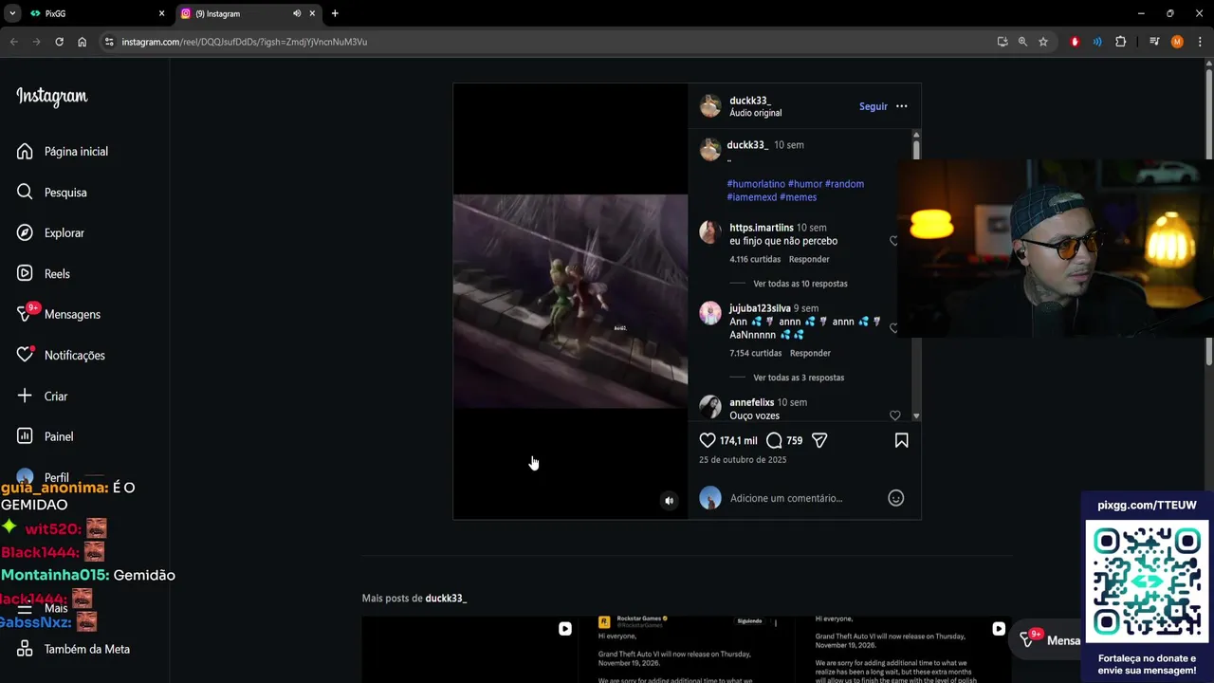Open jujuba123silva commenter profile
Image resolution: width=1214 pixels, height=683 pixels.
click(760, 308)
